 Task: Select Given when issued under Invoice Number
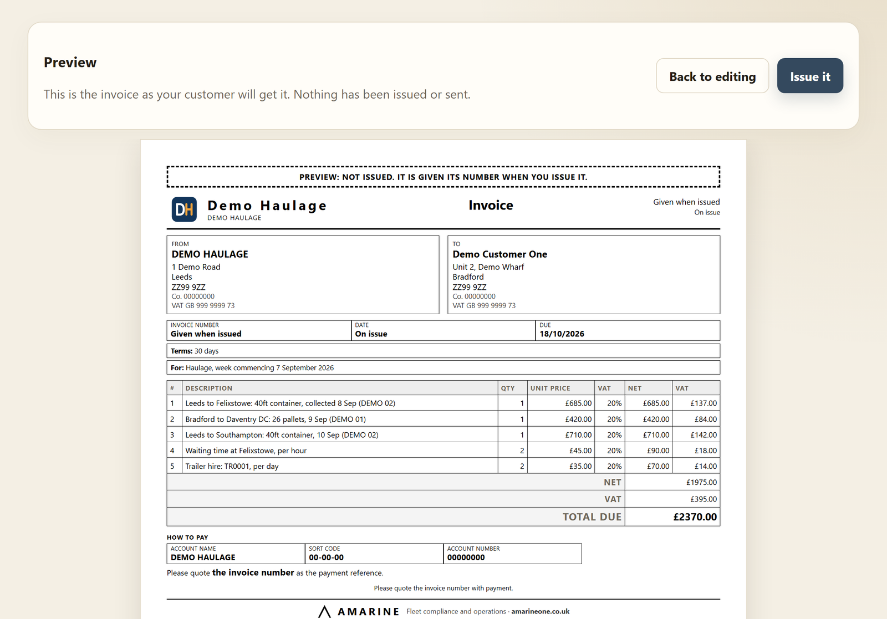click(206, 334)
